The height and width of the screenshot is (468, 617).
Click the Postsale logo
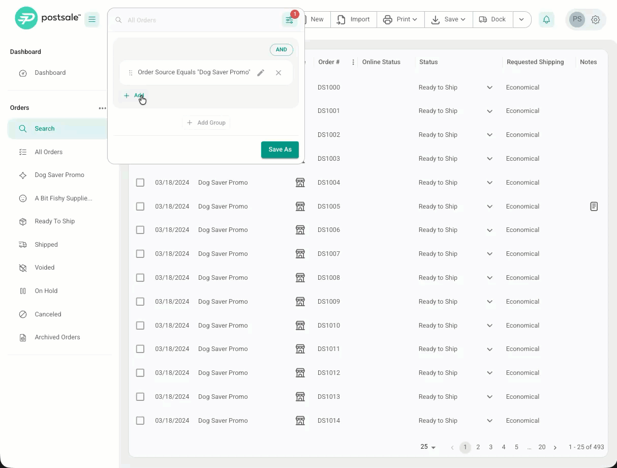click(48, 18)
